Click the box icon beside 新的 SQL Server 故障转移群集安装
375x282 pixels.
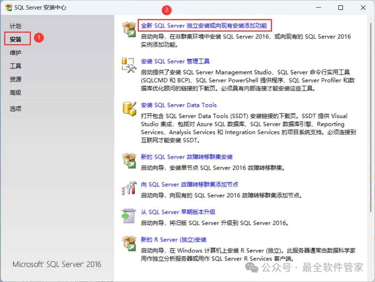[x=129, y=161]
